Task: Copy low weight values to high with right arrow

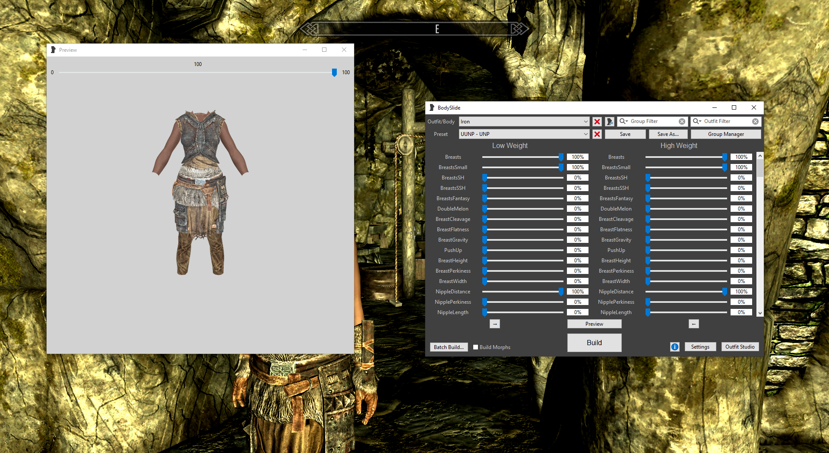Action: 495,324
